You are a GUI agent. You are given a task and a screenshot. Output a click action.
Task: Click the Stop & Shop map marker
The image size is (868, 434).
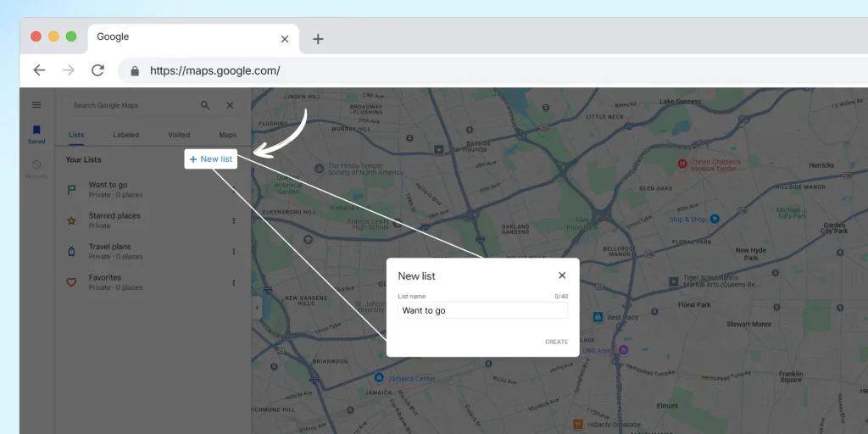[x=715, y=220]
